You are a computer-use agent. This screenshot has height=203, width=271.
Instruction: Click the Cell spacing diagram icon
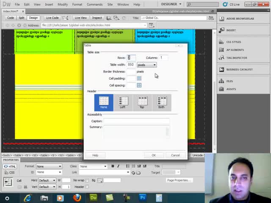pos(139,85)
